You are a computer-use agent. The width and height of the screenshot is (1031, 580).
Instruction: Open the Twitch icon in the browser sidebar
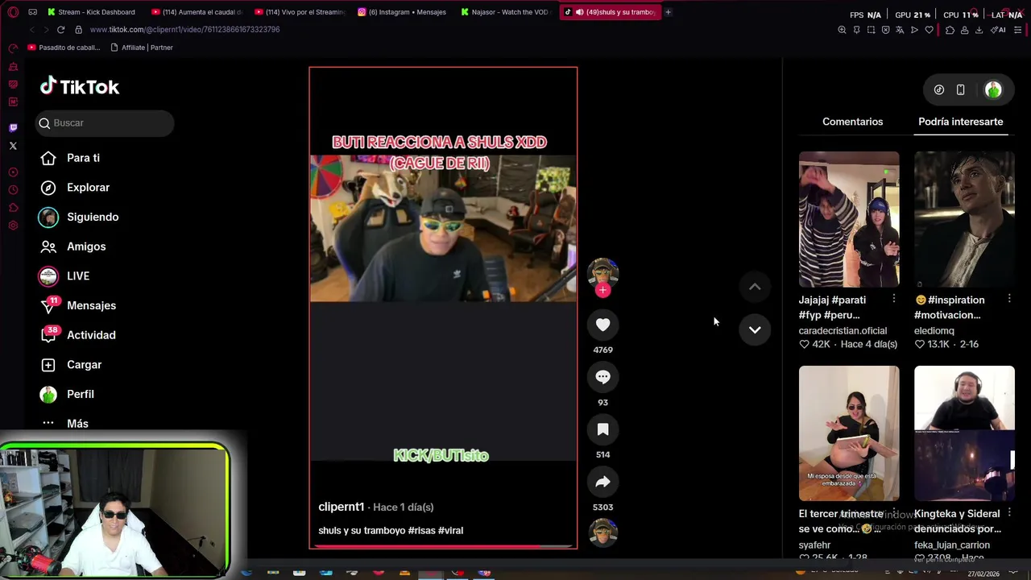pyautogui.click(x=13, y=127)
